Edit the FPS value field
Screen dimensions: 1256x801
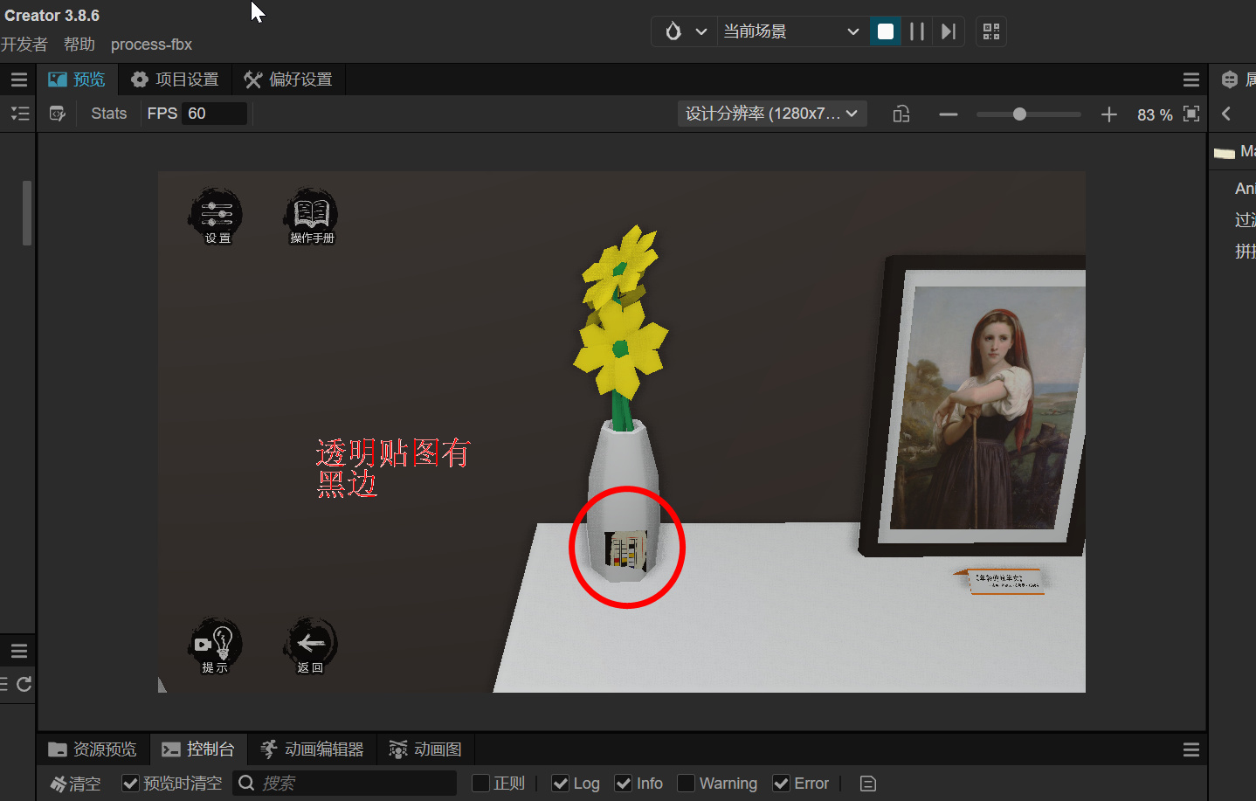214,114
